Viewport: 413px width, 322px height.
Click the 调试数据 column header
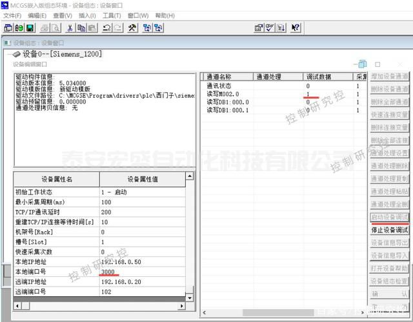pos(318,77)
